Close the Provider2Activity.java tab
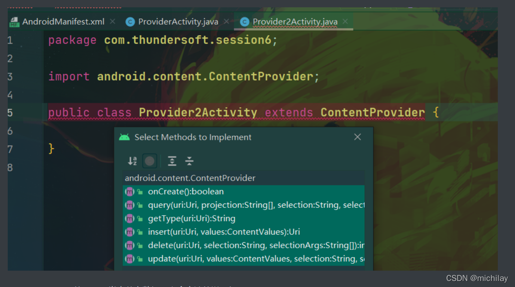Viewport: 515px width, 287px height. point(345,22)
